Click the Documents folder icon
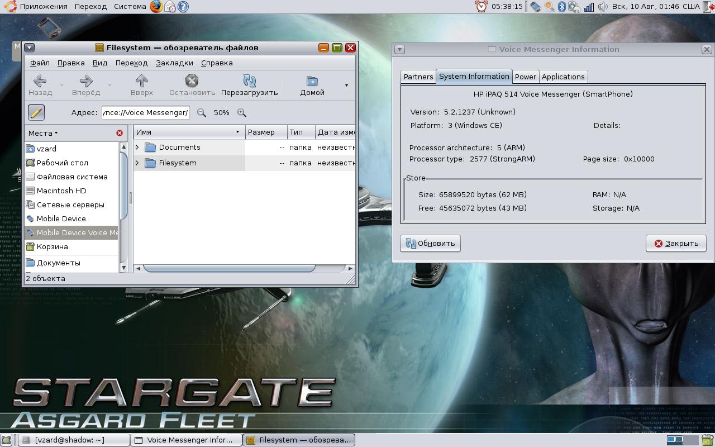 150,148
